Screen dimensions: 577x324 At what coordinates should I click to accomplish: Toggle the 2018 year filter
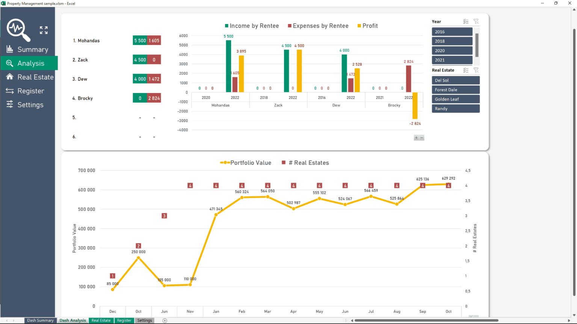452,41
